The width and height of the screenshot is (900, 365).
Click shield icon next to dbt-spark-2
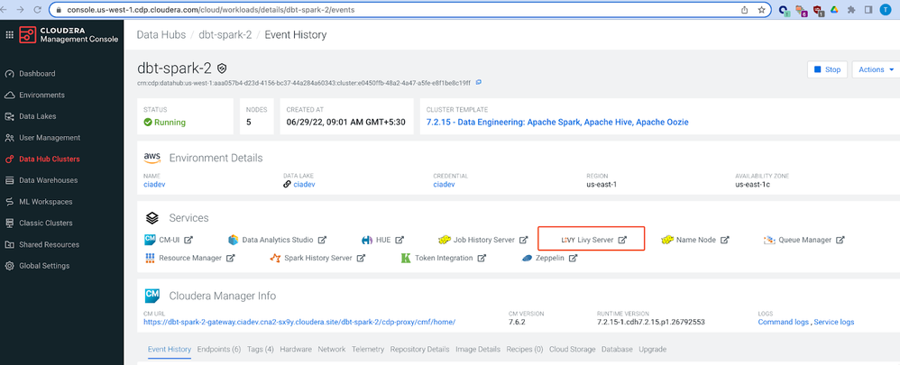[x=222, y=68]
